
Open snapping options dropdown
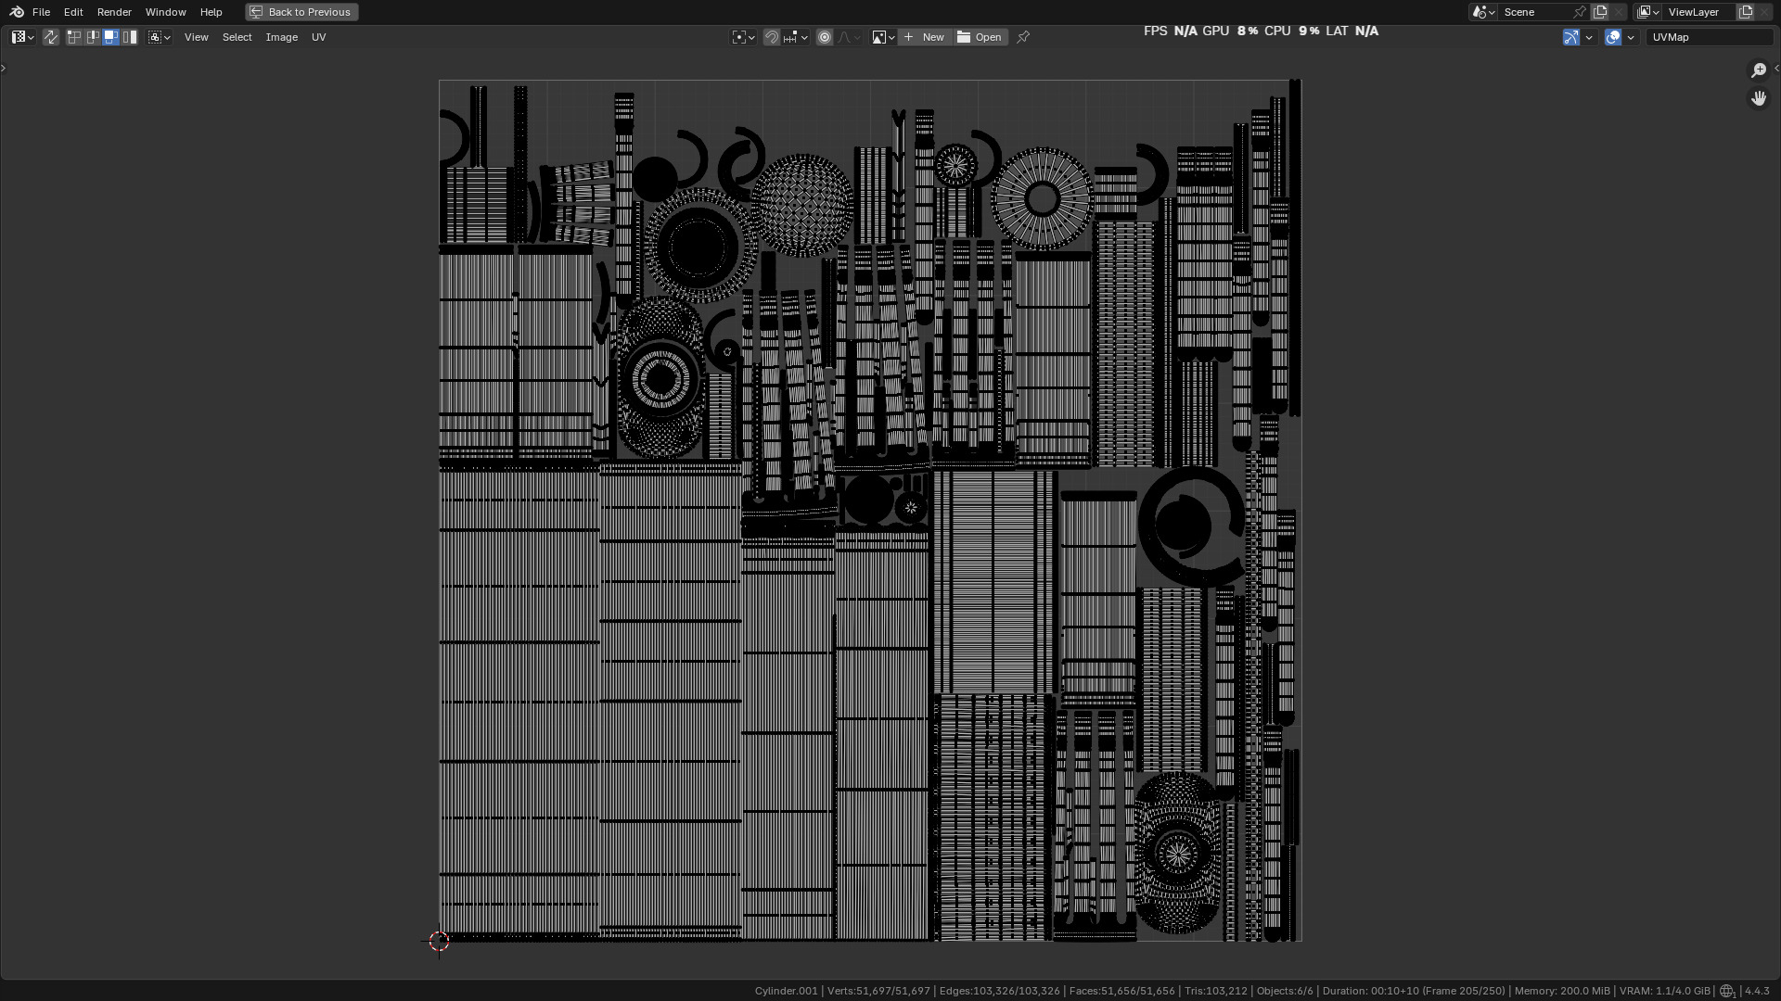796,37
